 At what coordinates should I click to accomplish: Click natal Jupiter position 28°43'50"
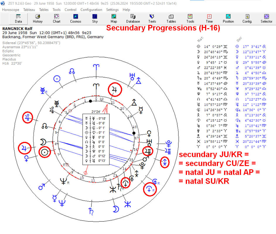tap(213, 73)
